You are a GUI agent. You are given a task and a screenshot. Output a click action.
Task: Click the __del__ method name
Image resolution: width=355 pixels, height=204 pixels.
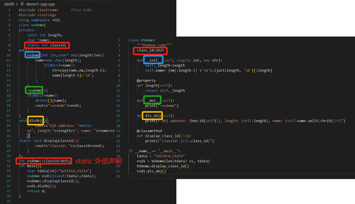pos(152,101)
